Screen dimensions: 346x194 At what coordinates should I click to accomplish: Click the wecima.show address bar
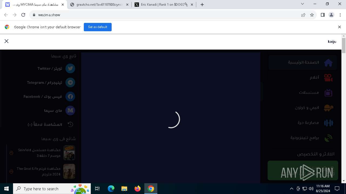[x=165, y=15]
